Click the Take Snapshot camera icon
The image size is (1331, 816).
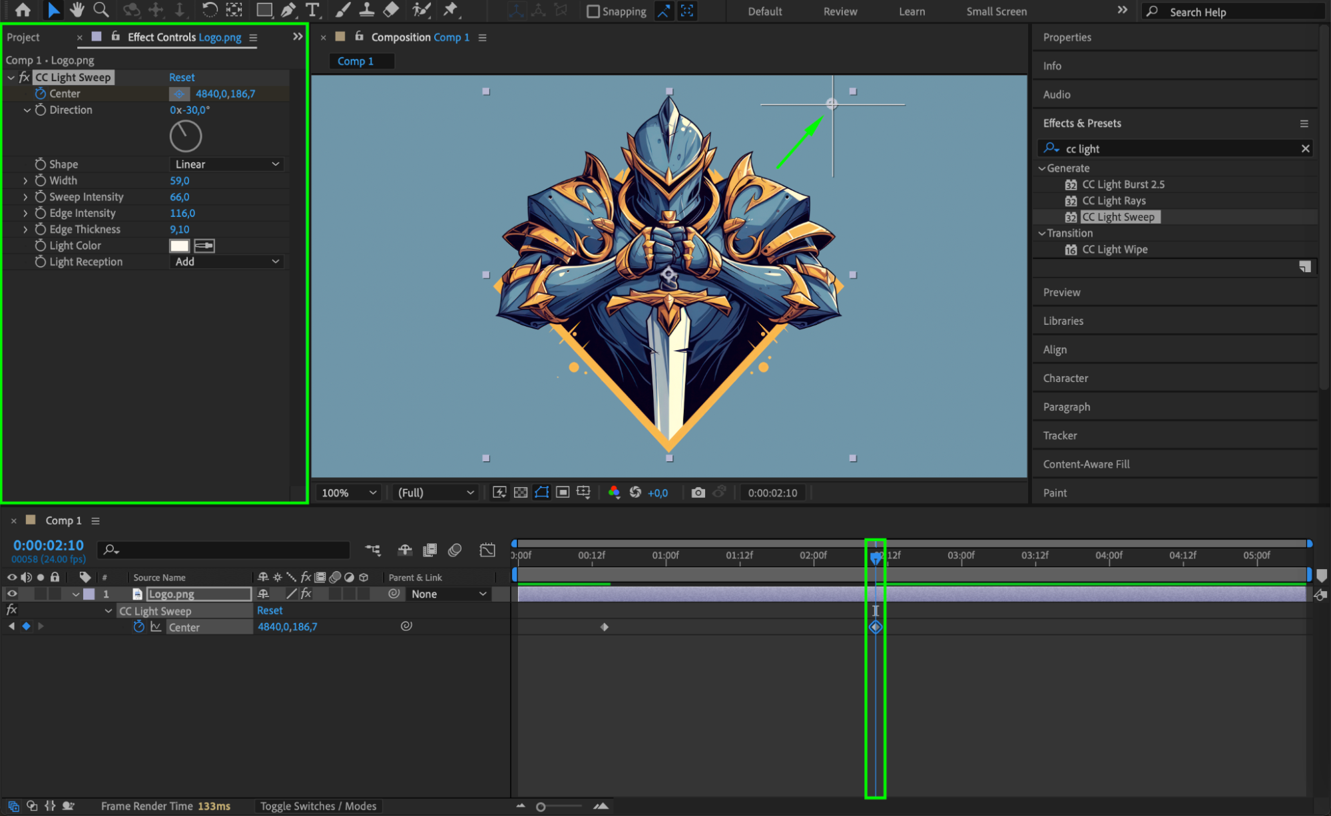click(698, 493)
